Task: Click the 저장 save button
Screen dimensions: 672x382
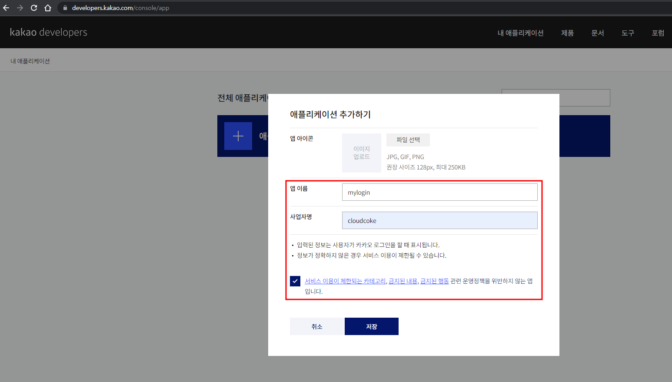Action: 371,326
